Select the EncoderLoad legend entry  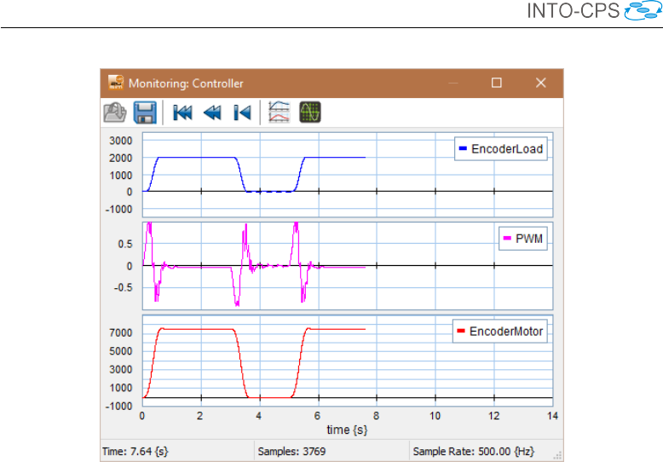click(501, 149)
